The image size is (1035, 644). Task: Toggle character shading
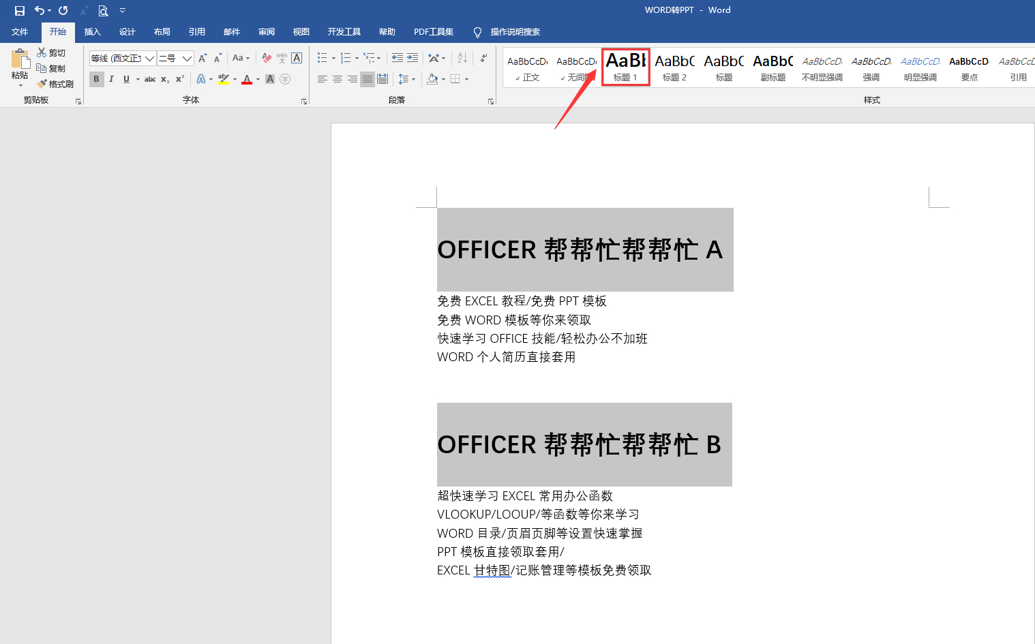coord(270,79)
